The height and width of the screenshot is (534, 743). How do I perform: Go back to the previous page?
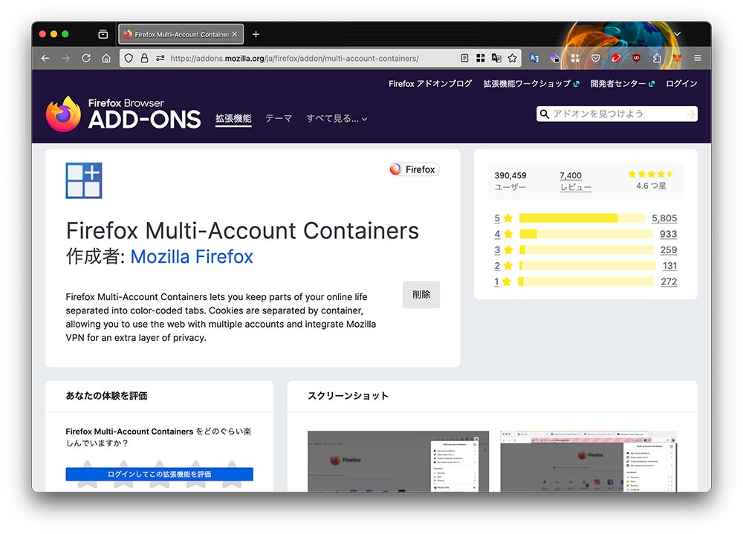coord(45,58)
